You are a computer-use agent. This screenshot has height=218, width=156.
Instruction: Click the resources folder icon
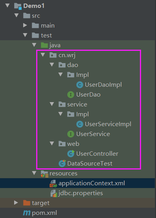tap(44, 174)
